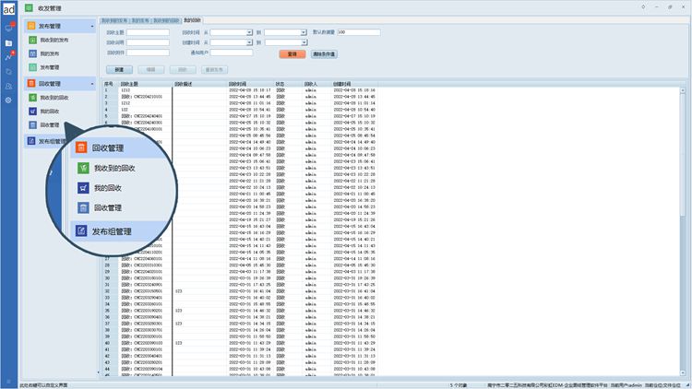Screen dimensions: 692x389
Task: Focus the 回收主题 input field
Action: coord(147,32)
